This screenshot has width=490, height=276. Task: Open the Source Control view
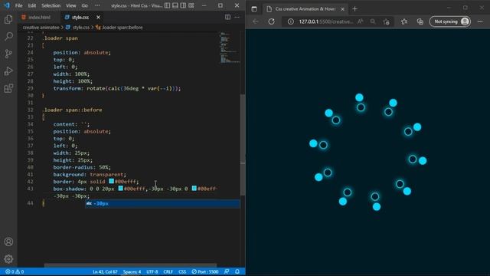click(8, 54)
